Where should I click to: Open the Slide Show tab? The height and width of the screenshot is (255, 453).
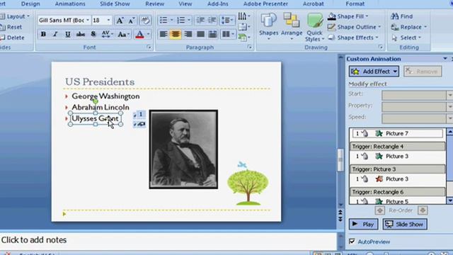click(115, 4)
